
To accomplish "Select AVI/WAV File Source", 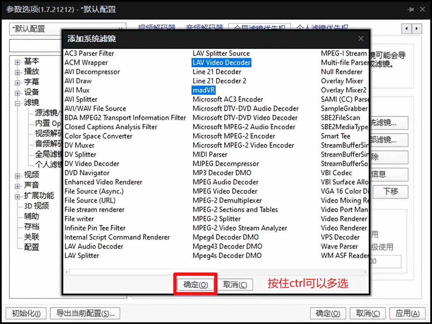I will pos(95,108).
